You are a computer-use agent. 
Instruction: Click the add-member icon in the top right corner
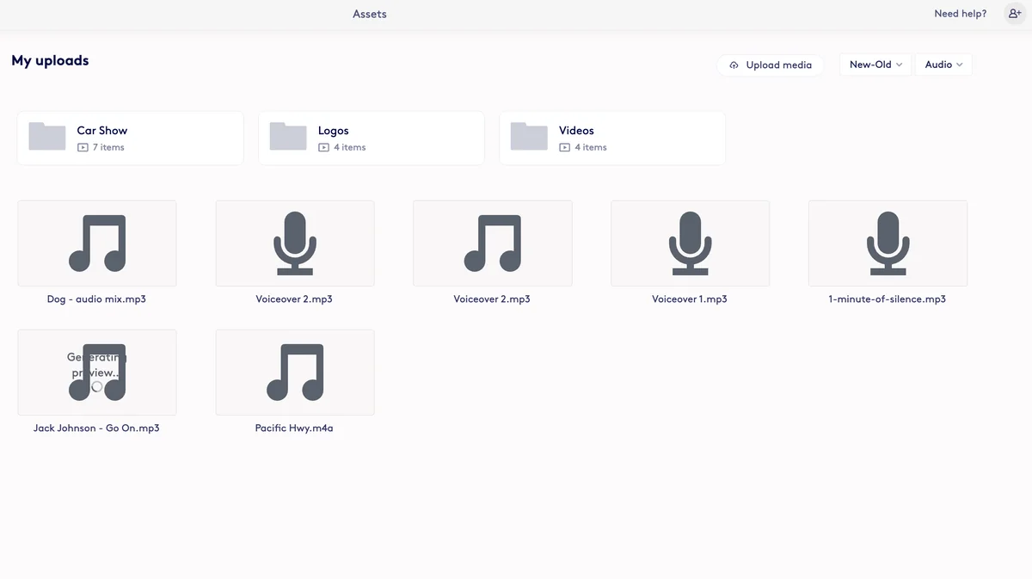pyautogui.click(x=1015, y=13)
